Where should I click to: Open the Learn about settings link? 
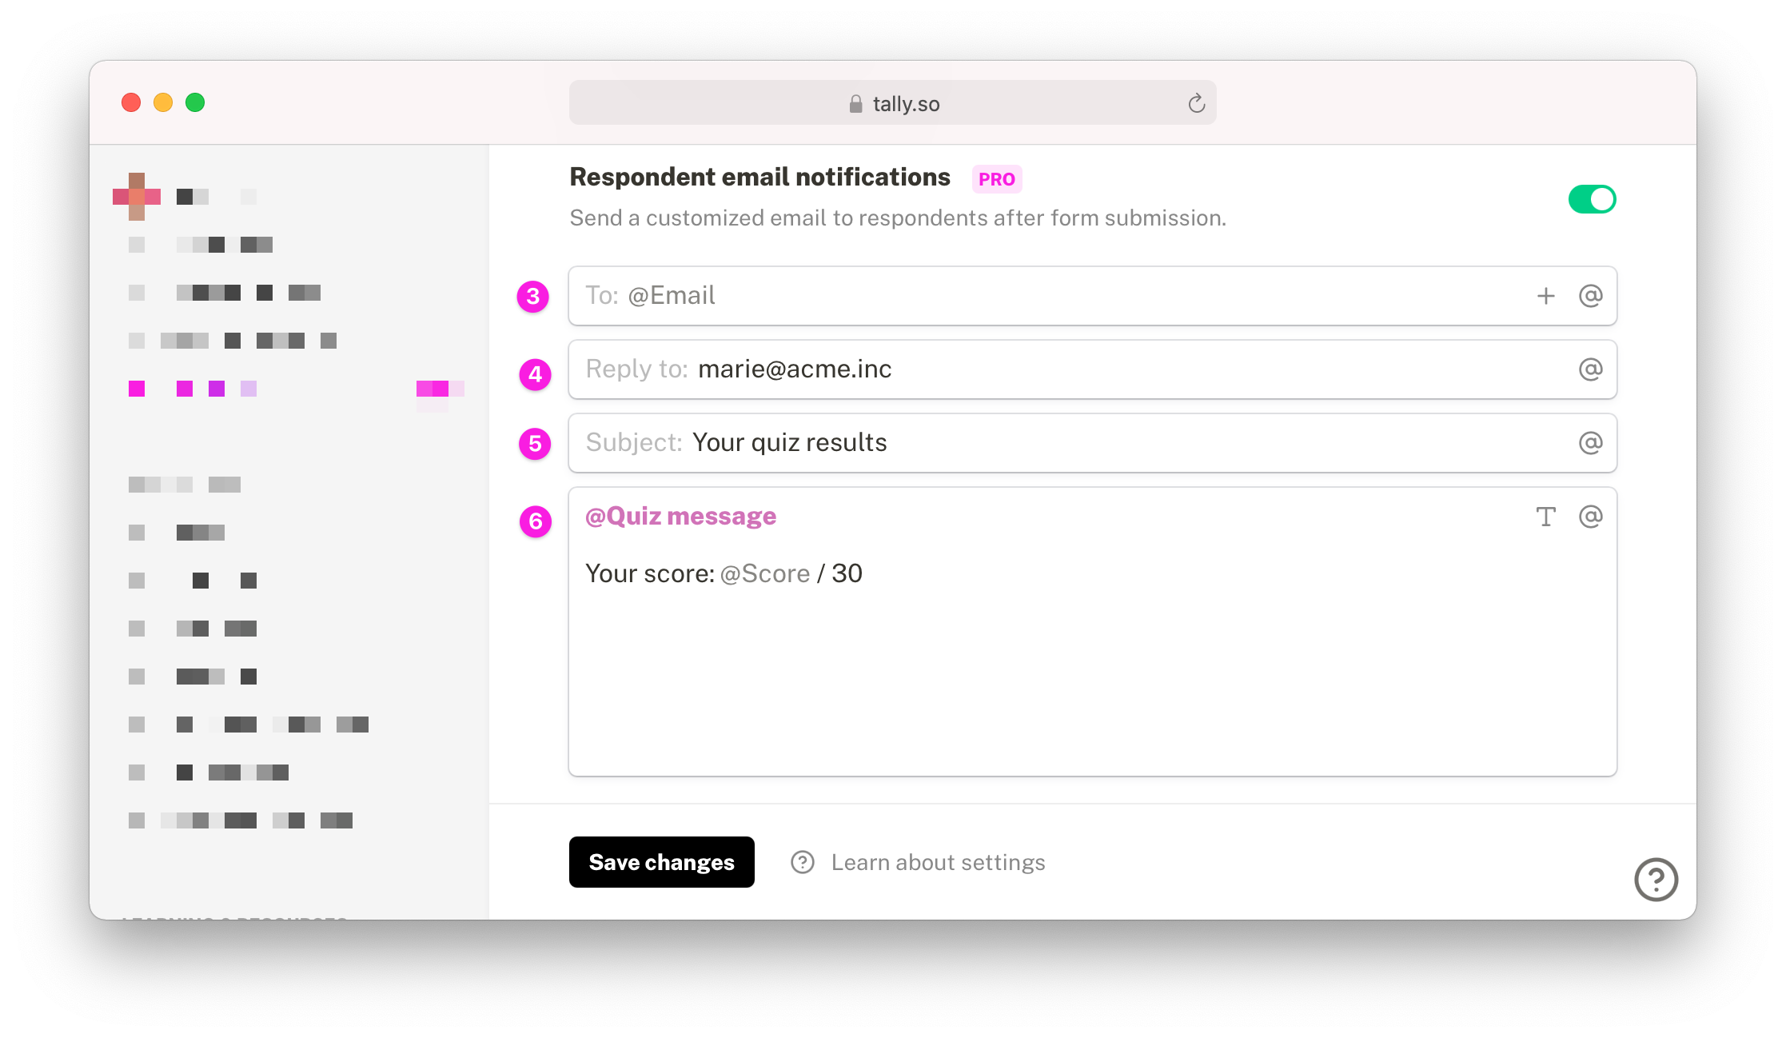pyautogui.click(x=938, y=862)
